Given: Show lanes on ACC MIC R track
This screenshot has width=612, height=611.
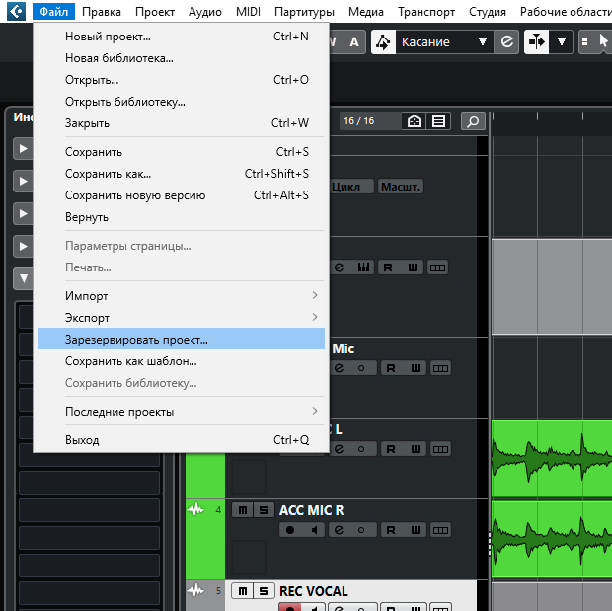Looking at the screenshot, I should (x=440, y=530).
